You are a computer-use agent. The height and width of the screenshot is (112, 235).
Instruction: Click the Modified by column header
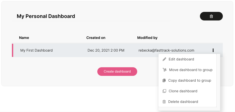(x=147, y=38)
